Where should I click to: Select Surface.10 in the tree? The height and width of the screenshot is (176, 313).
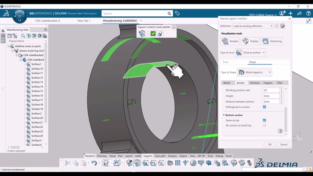pos(37,69)
